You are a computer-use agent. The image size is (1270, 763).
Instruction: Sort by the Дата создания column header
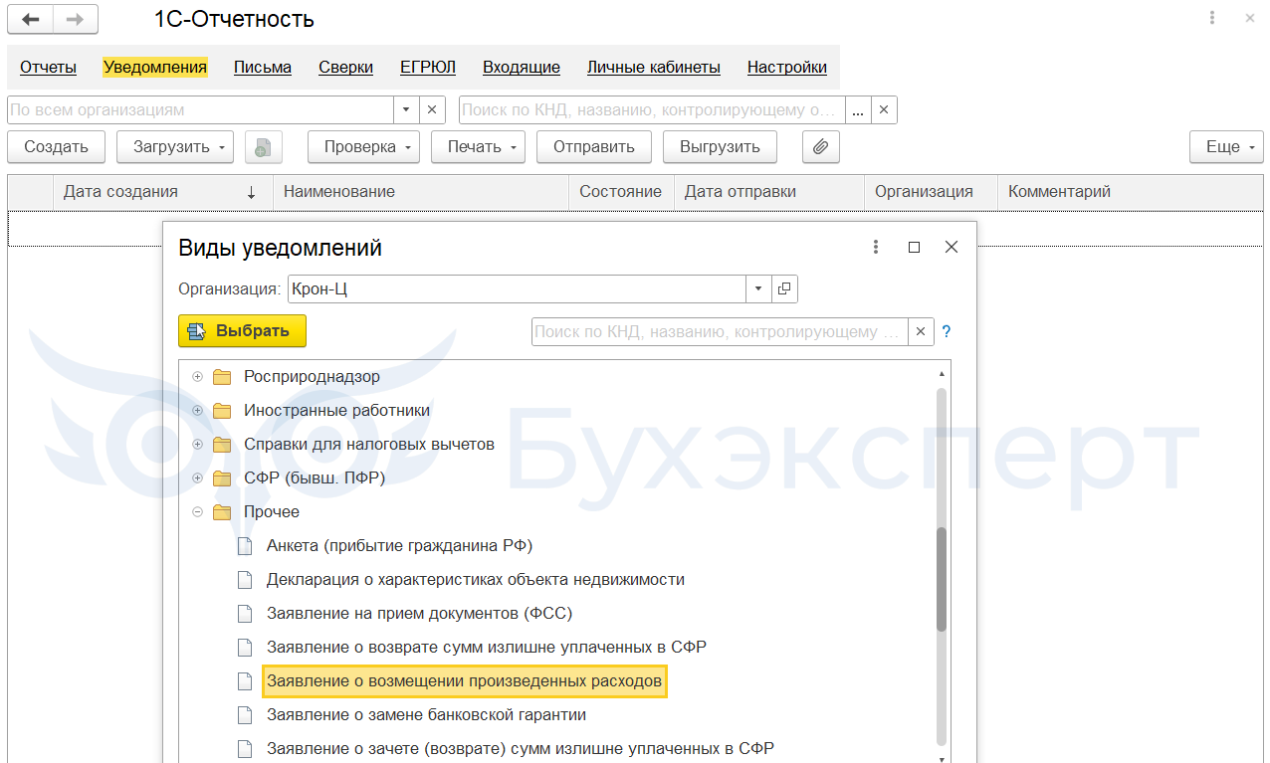tap(162, 192)
